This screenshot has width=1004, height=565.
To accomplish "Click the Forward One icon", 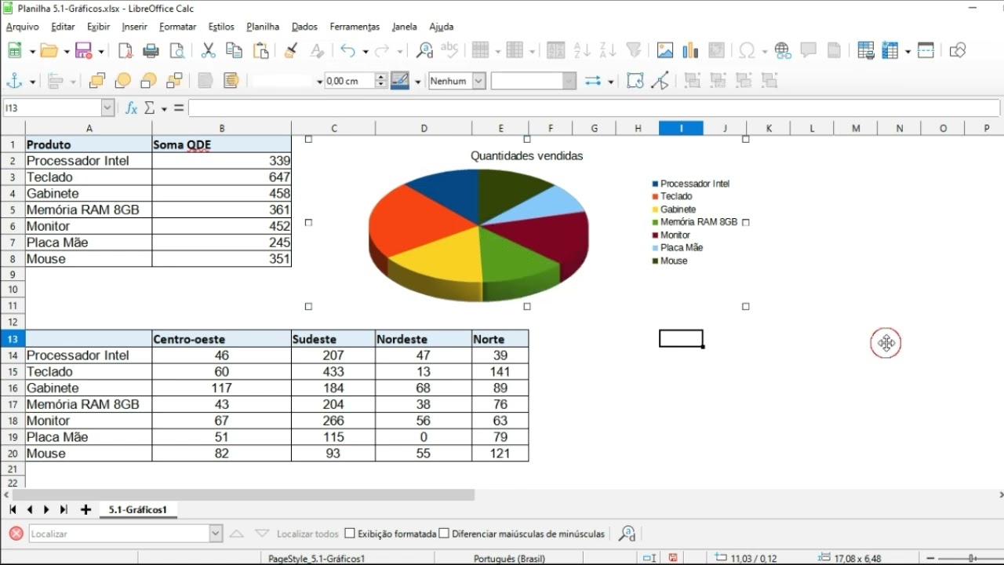I will [x=123, y=81].
